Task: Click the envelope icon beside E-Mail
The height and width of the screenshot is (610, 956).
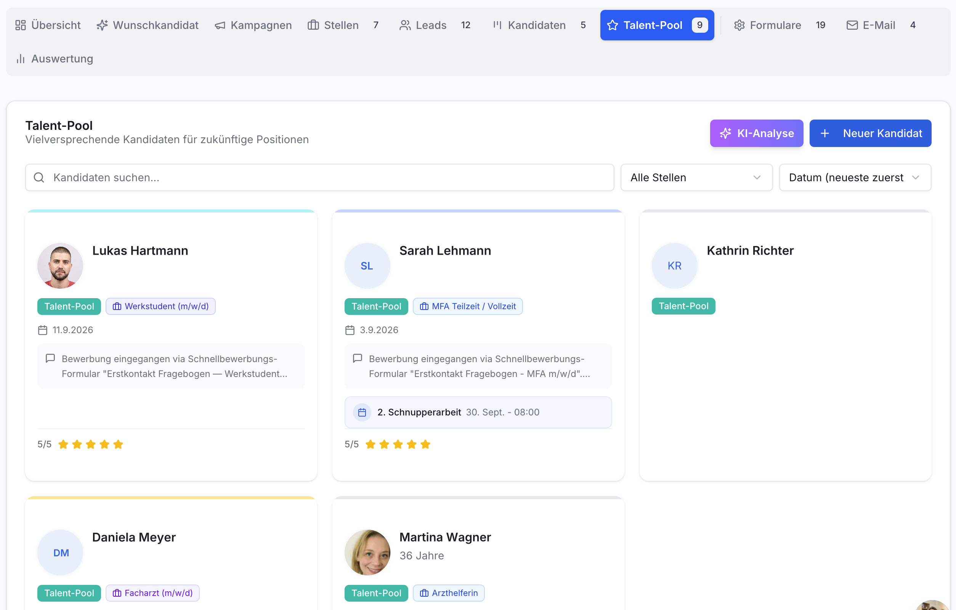Action: [852, 25]
